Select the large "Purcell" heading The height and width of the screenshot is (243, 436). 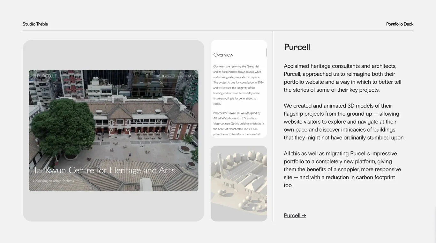click(297, 47)
